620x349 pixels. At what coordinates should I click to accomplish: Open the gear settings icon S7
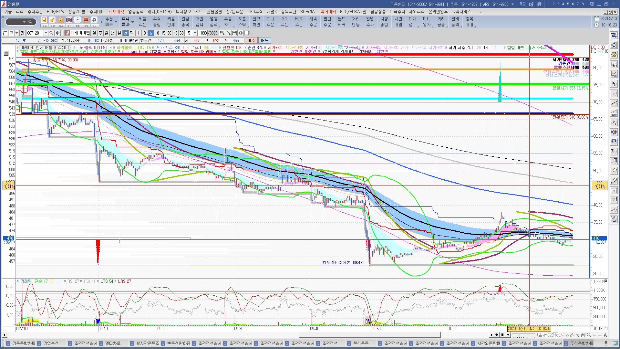coord(94,20)
